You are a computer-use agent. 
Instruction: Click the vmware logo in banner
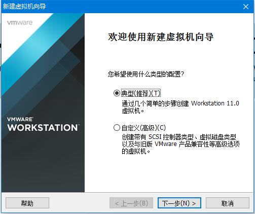tap(20, 23)
